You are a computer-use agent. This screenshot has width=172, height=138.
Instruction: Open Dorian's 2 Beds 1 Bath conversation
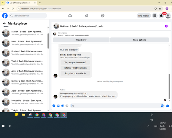[24, 53]
